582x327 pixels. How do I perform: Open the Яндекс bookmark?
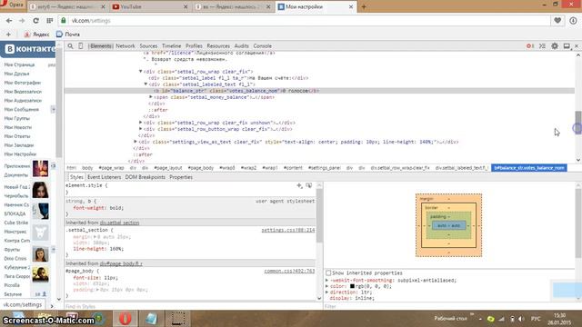click(x=36, y=35)
